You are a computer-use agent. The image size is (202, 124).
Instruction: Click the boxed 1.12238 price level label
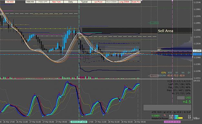pos(154,76)
